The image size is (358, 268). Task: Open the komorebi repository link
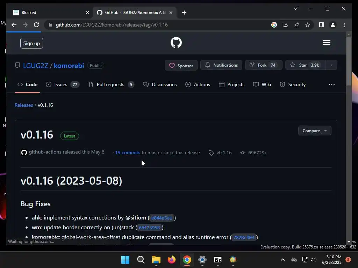tap(69, 66)
